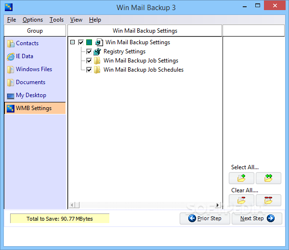Go to the Prior Step
289x250 pixels.
pos(205,218)
